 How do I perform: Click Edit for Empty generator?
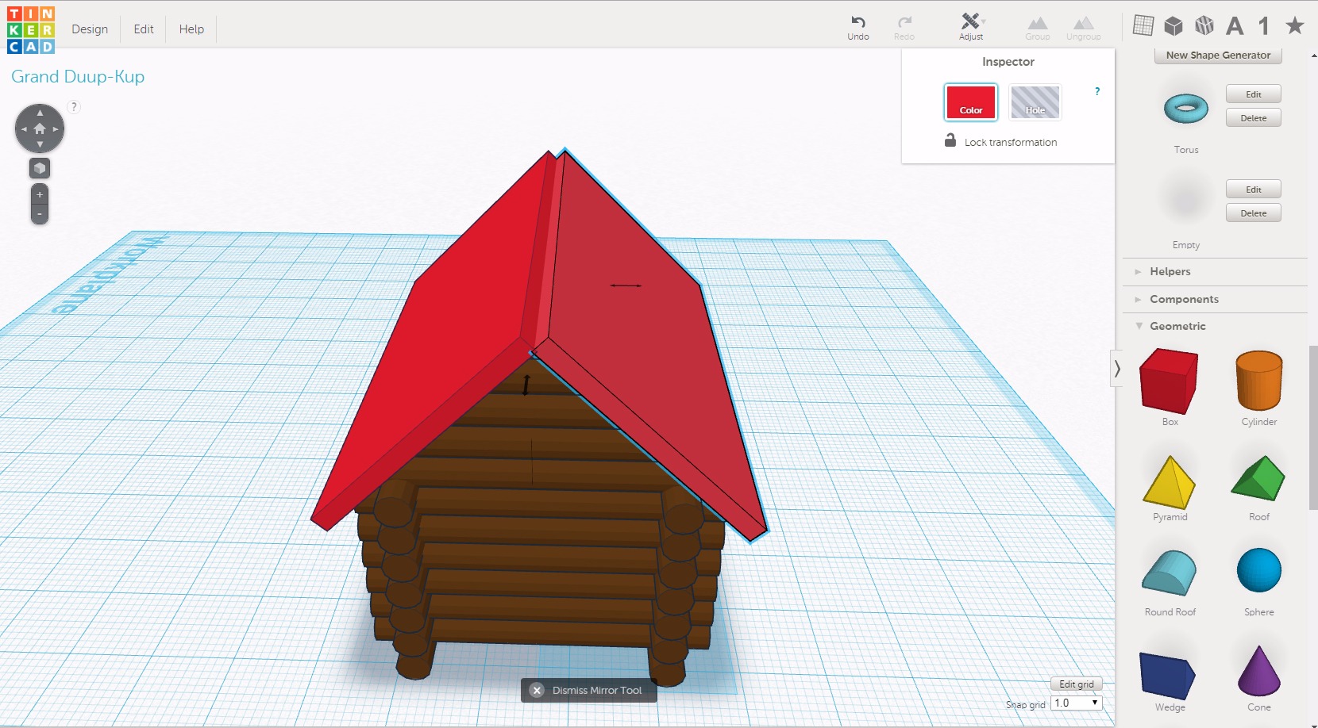1254,190
